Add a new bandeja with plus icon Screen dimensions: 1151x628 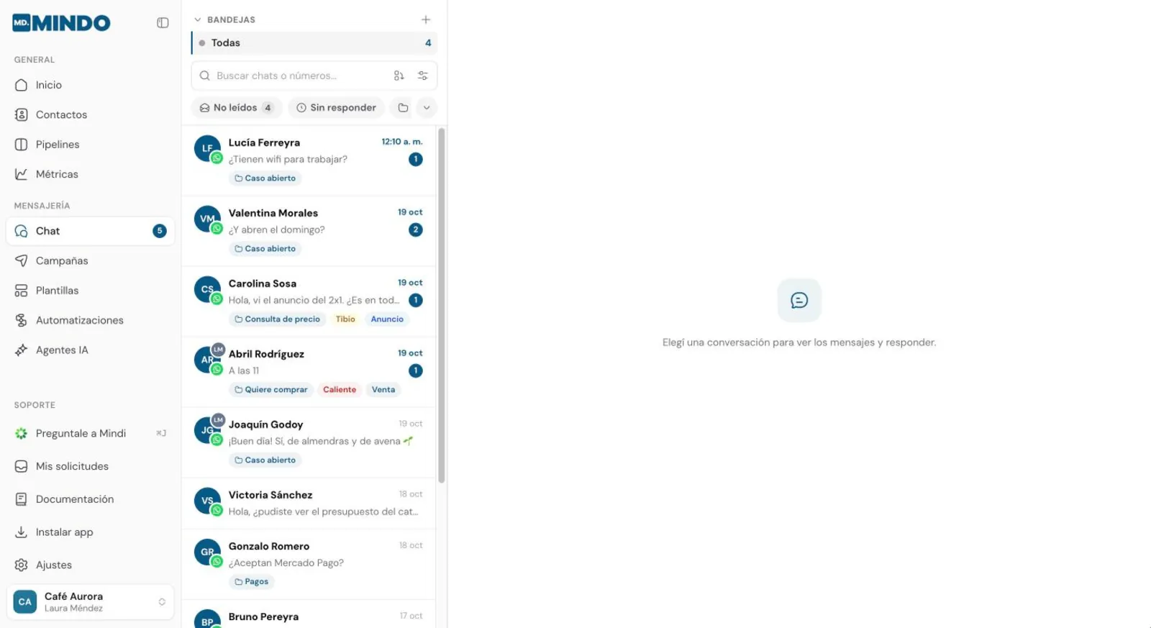(x=426, y=19)
